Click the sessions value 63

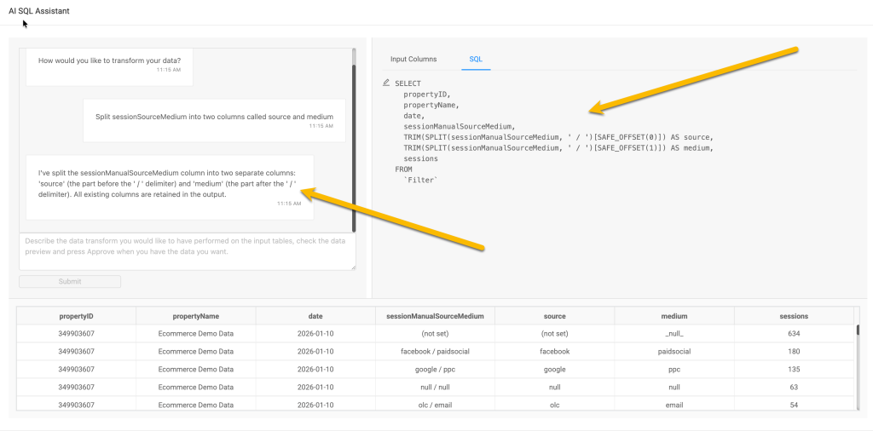(794, 387)
